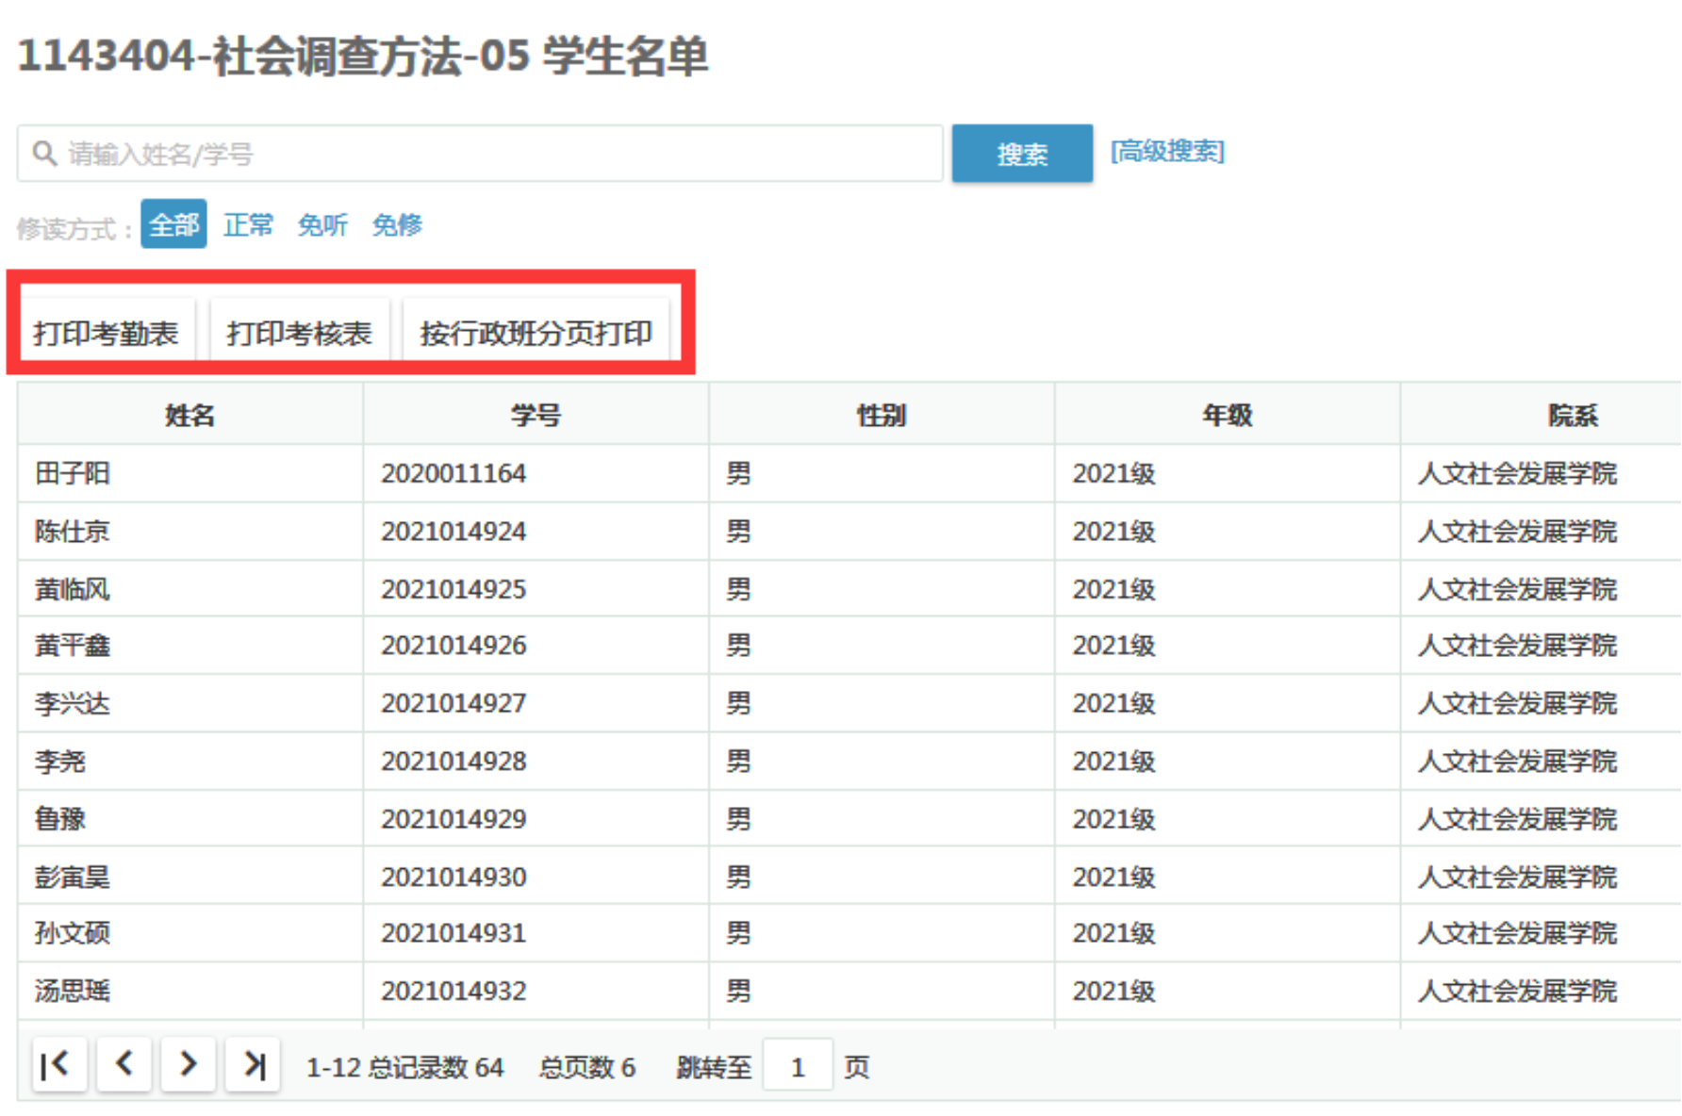Click 打印考核表 to print assessment sheet
Screen dimensions: 1682x1116
[299, 332]
